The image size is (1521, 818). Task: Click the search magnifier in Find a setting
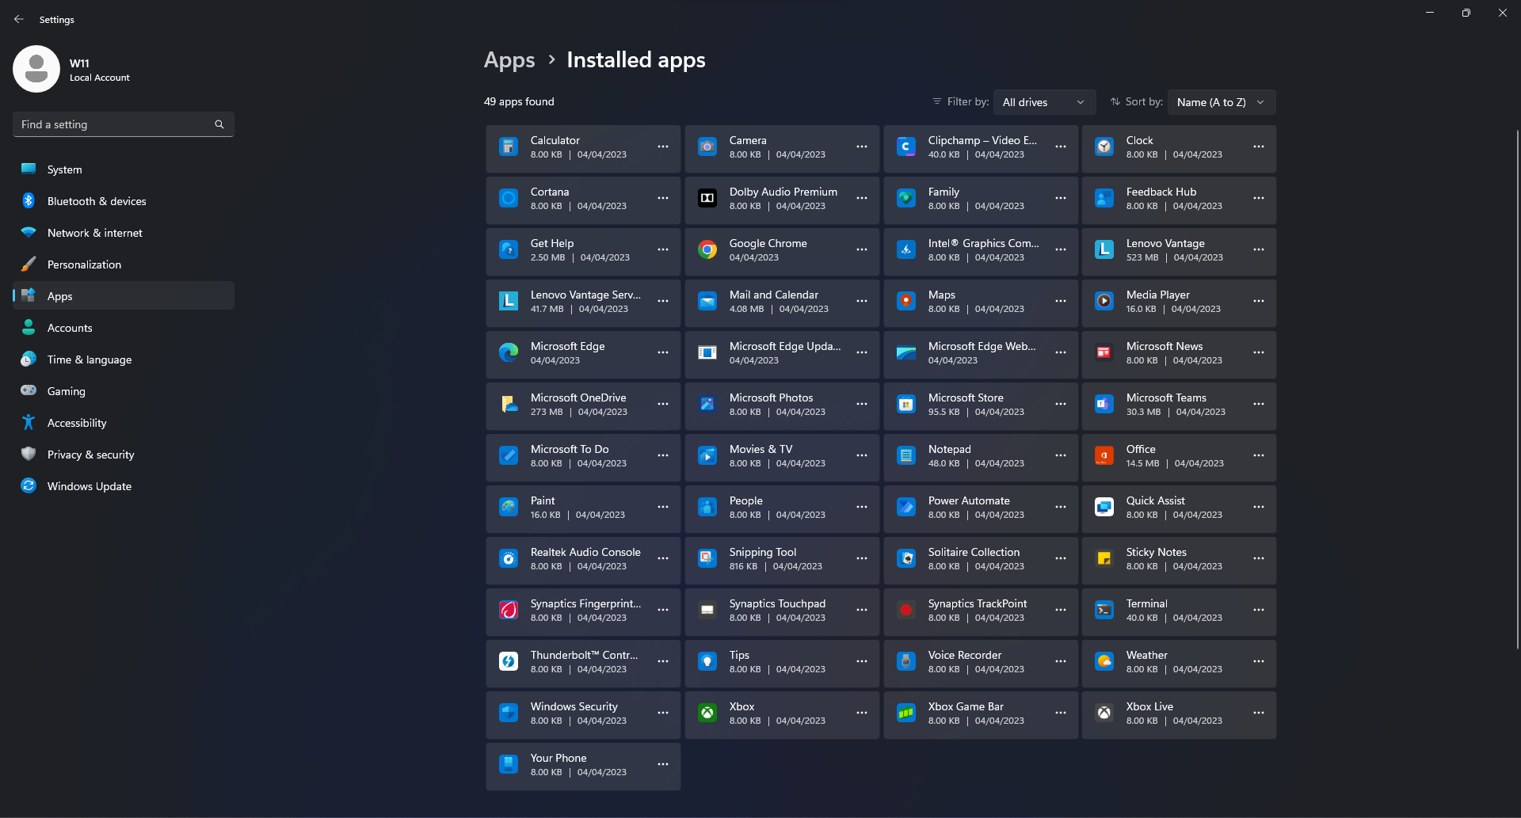click(x=219, y=124)
